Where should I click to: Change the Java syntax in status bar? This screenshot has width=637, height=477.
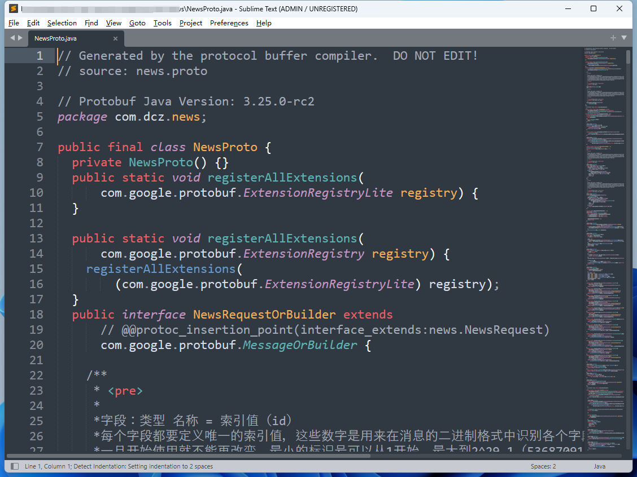[599, 466]
